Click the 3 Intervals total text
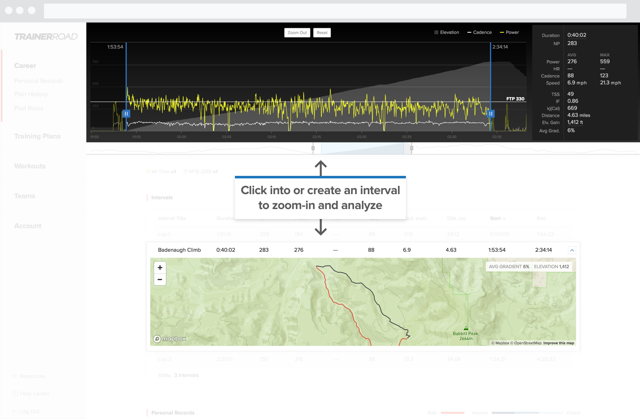 [x=186, y=375]
